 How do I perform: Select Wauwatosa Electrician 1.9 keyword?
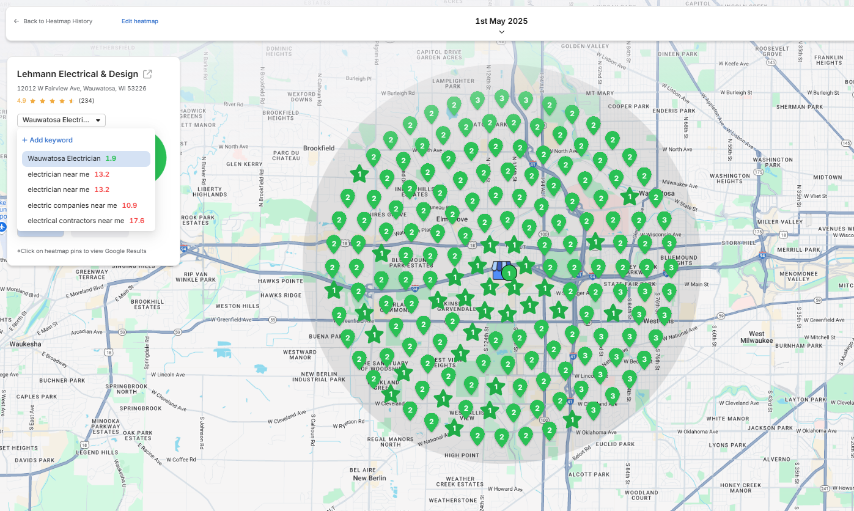click(86, 159)
